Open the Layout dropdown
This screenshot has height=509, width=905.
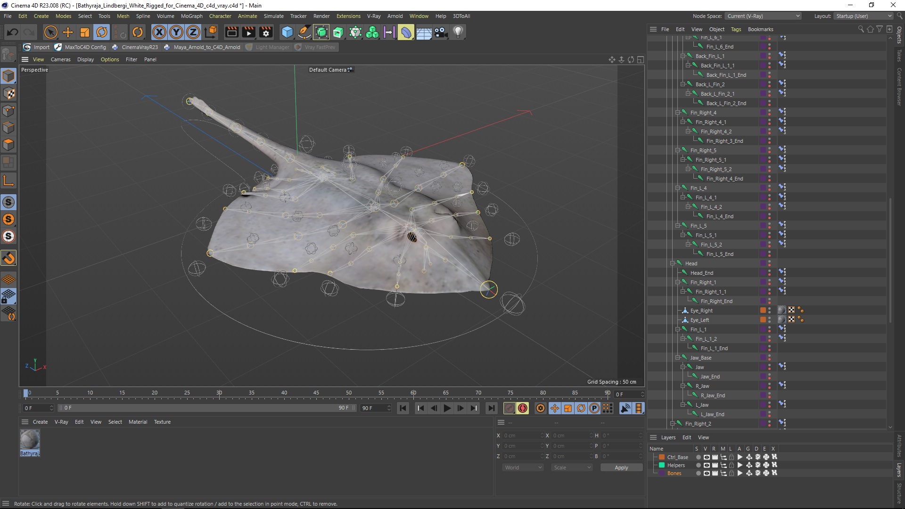point(864,16)
